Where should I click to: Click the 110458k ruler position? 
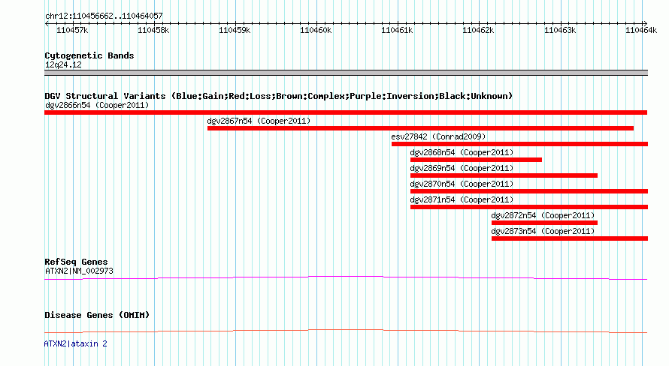[x=153, y=30]
